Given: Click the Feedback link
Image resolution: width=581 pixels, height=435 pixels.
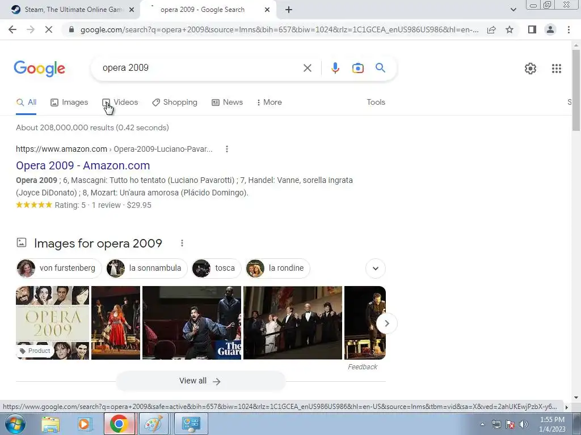Looking at the screenshot, I should 363,367.
